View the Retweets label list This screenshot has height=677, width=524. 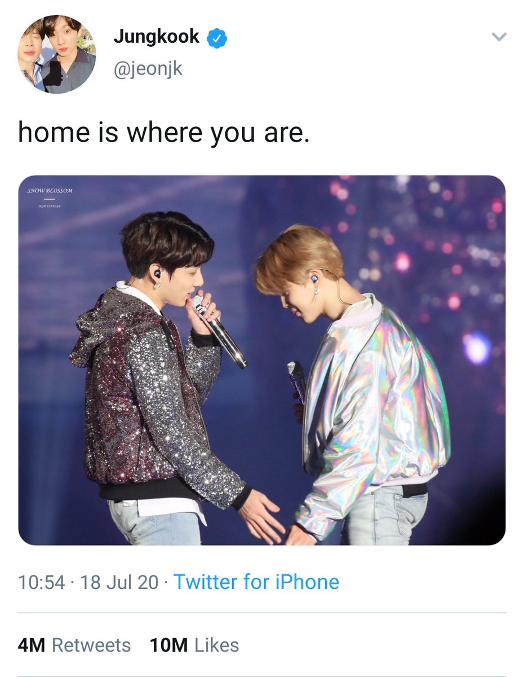pyautogui.click(x=90, y=645)
